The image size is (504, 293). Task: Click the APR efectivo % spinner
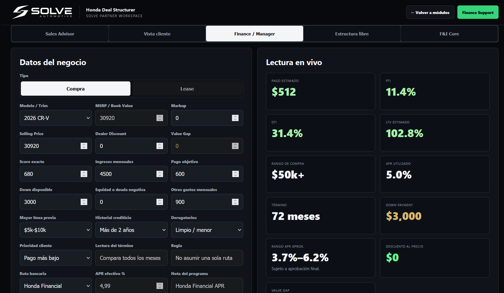[x=160, y=286]
